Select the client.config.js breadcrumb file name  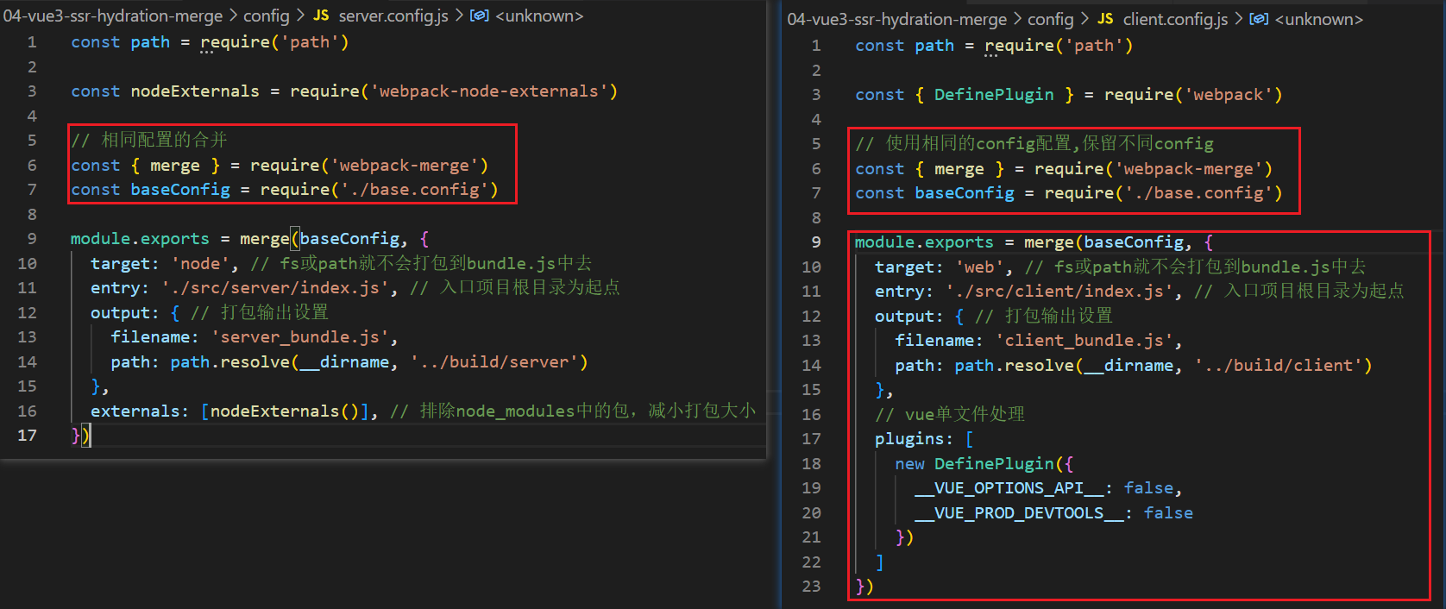[x=1175, y=19]
